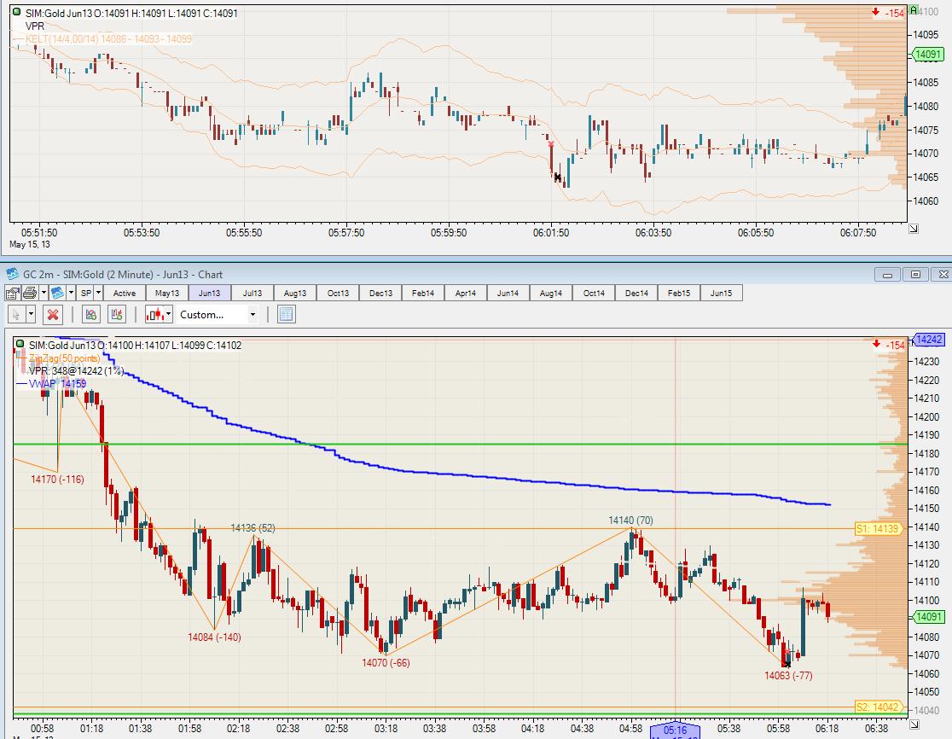Click the 14091 green price tag on lower axis
Image resolution: width=952 pixels, height=739 pixels.
click(929, 617)
